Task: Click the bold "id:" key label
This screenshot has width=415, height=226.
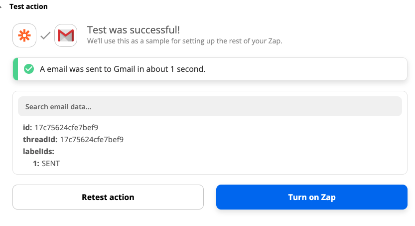Action: (27, 127)
